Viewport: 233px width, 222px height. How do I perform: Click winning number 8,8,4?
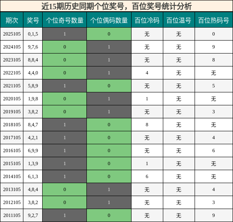(33, 60)
